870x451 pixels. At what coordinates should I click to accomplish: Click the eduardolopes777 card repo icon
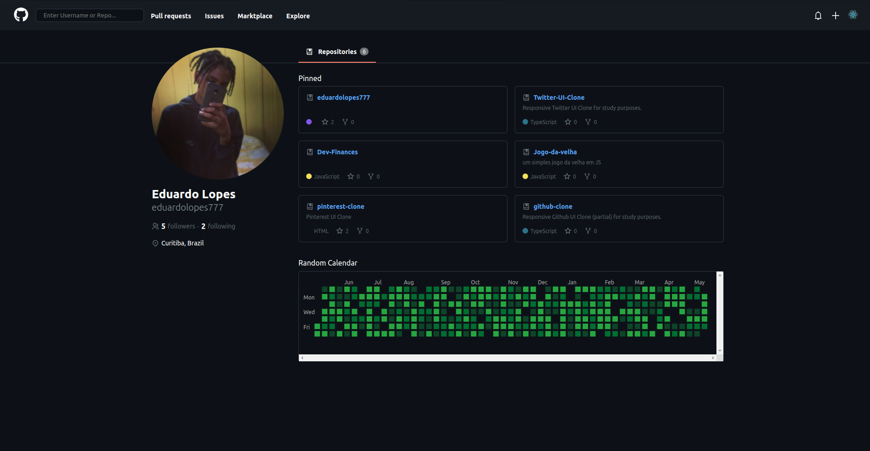pyautogui.click(x=310, y=98)
